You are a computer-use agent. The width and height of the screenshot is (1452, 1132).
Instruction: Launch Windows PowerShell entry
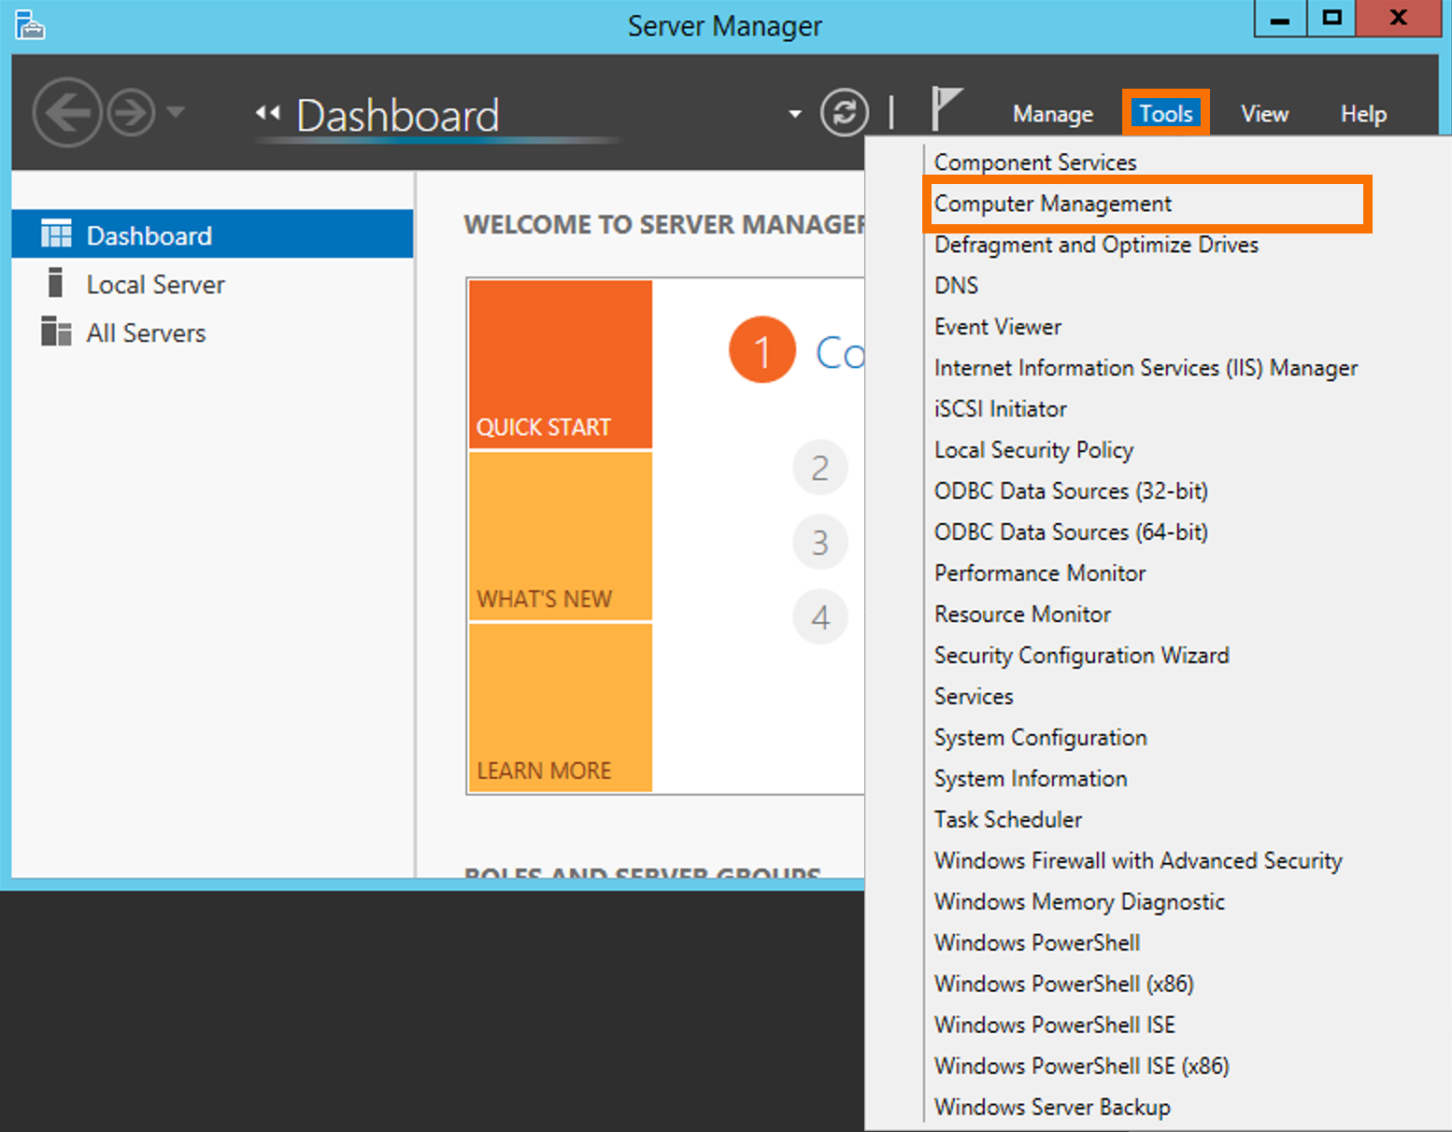(x=1037, y=943)
